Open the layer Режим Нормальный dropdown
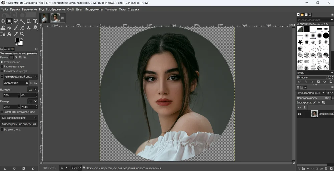The height and width of the screenshot is (171, 334). pos(311,93)
